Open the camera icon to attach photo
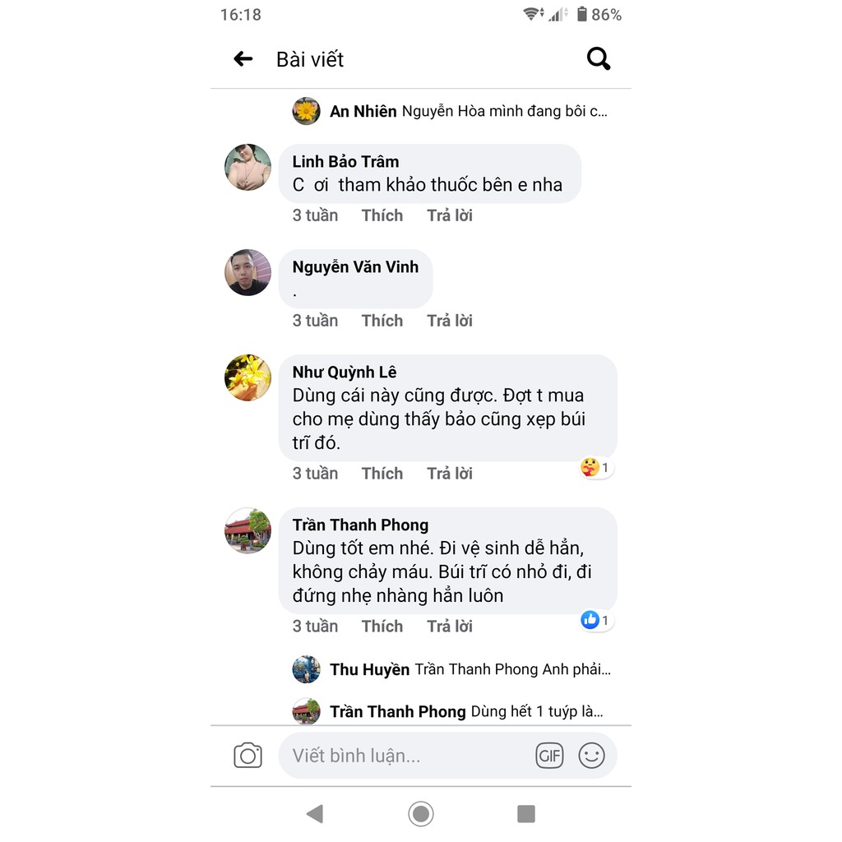Screen dimensions: 842x842 point(248,755)
